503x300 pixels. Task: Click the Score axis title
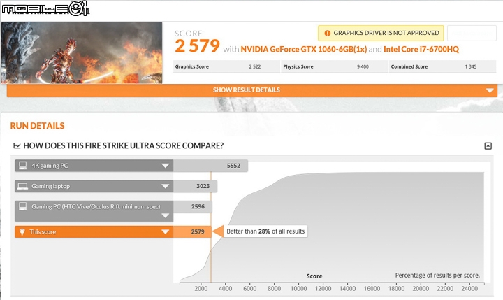click(314, 276)
